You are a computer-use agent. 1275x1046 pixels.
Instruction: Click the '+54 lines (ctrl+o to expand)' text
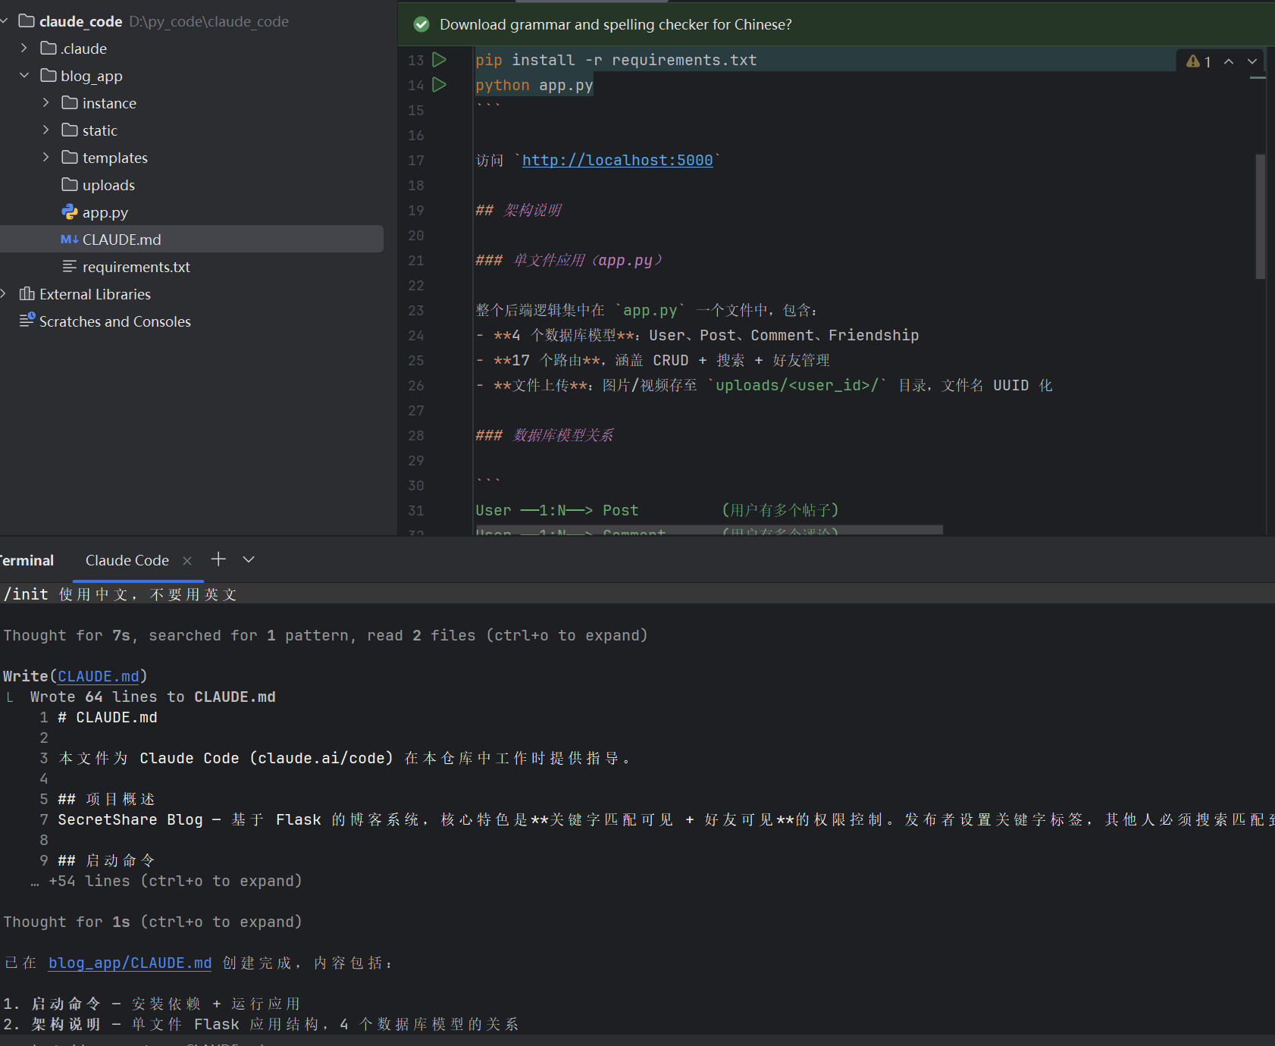point(175,881)
